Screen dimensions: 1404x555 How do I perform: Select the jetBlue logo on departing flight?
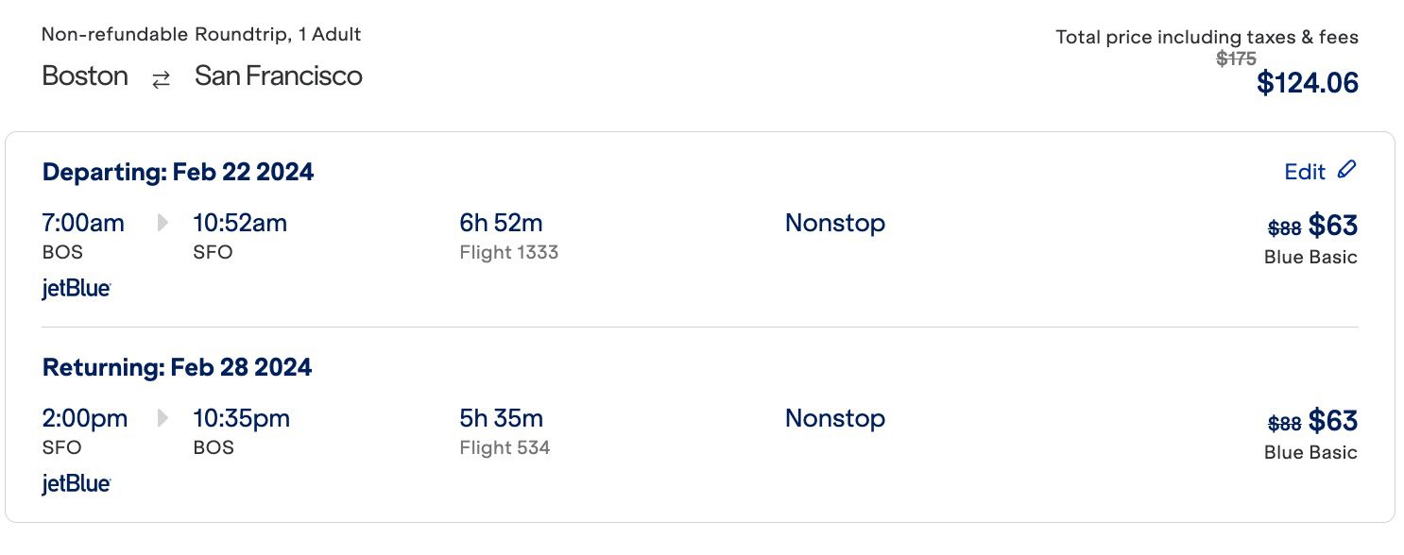pos(76,288)
